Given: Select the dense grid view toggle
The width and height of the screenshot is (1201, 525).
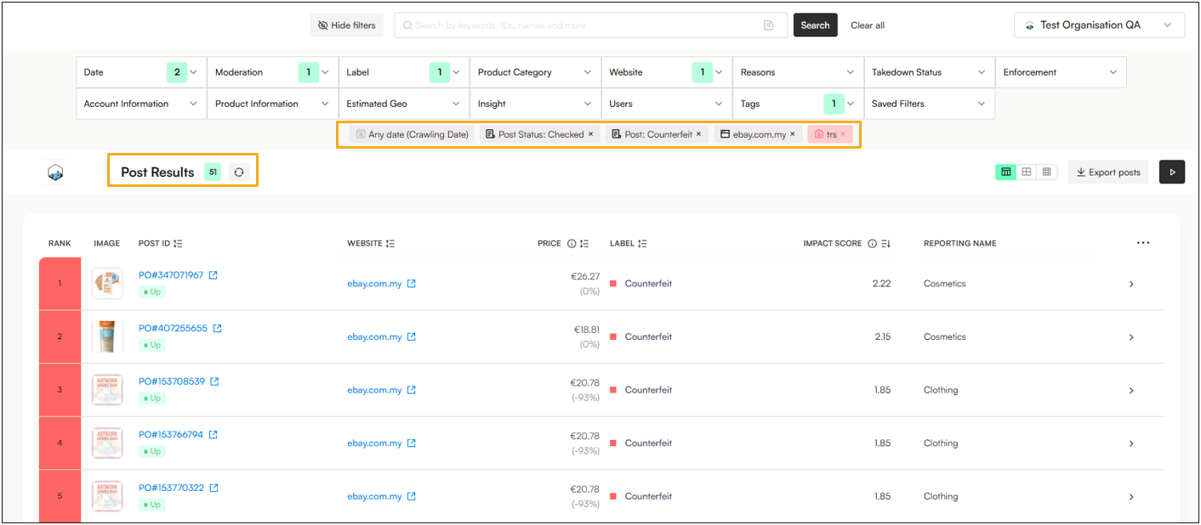Looking at the screenshot, I should [x=1047, y=172].
